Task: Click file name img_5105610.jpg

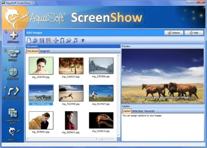Action: pos(101,131)
